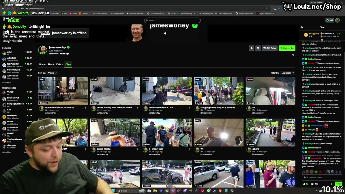Open the user profile avatar at top right
Image resolution: width=345 pixels, height=194 pixels.
(337, 20)
